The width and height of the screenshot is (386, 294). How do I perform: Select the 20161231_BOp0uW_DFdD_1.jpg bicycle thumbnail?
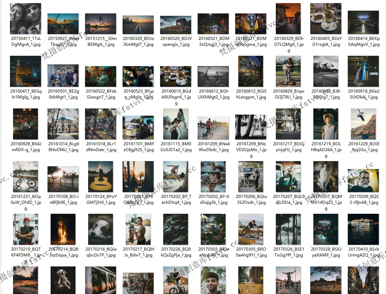pyautogui.click(x=25, y=177)
